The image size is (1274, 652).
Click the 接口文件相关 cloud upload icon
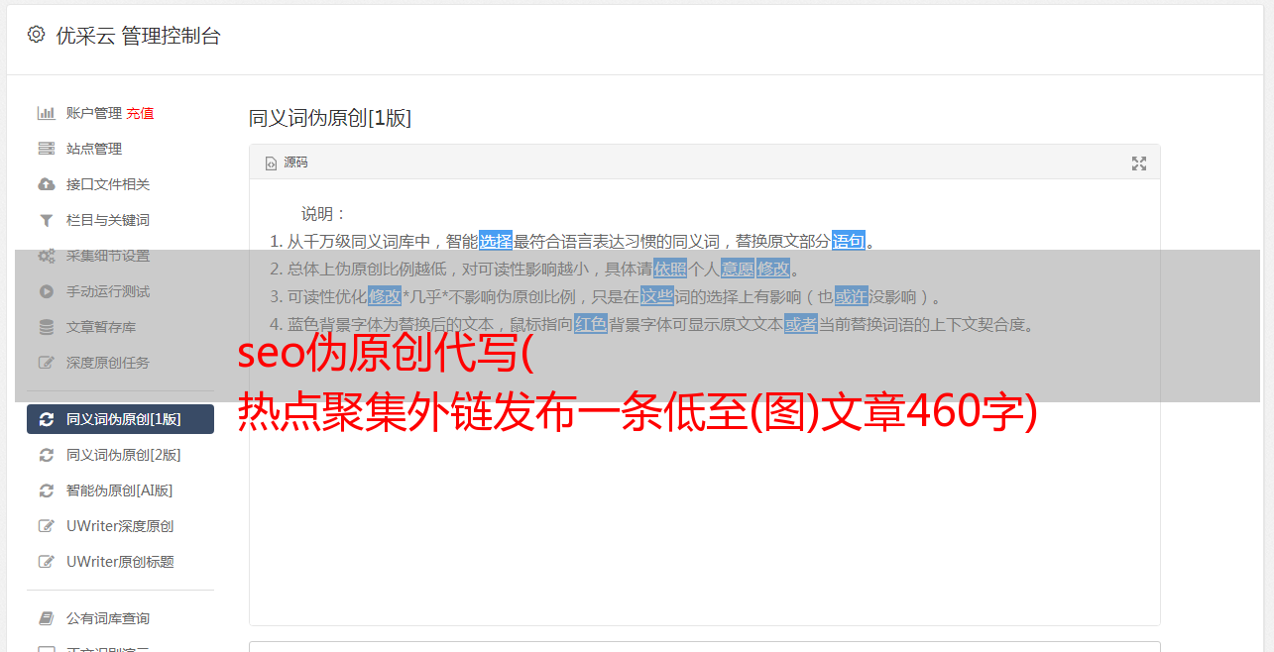coord(46,184)
